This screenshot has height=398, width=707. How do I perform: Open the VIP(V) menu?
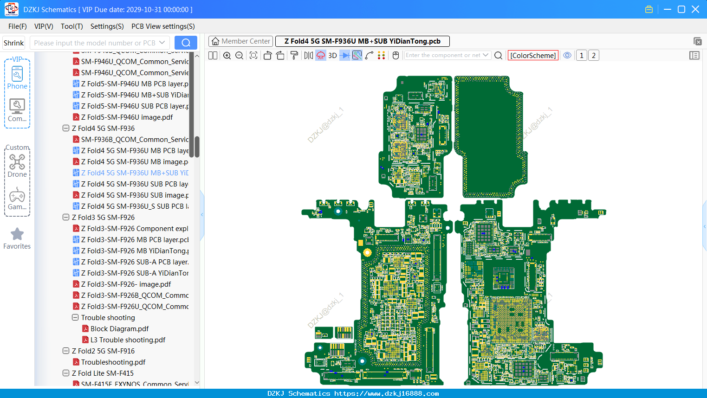tap(44, 26)
